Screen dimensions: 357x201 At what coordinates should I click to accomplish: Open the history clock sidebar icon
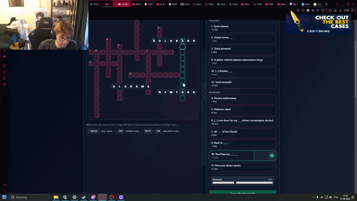click(x=4, y=72)
